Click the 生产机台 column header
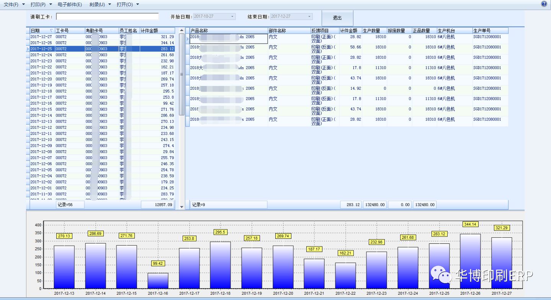 tap(455, 31)
